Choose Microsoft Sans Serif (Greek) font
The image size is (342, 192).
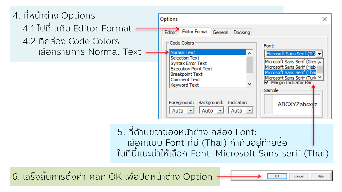point(291,62)
